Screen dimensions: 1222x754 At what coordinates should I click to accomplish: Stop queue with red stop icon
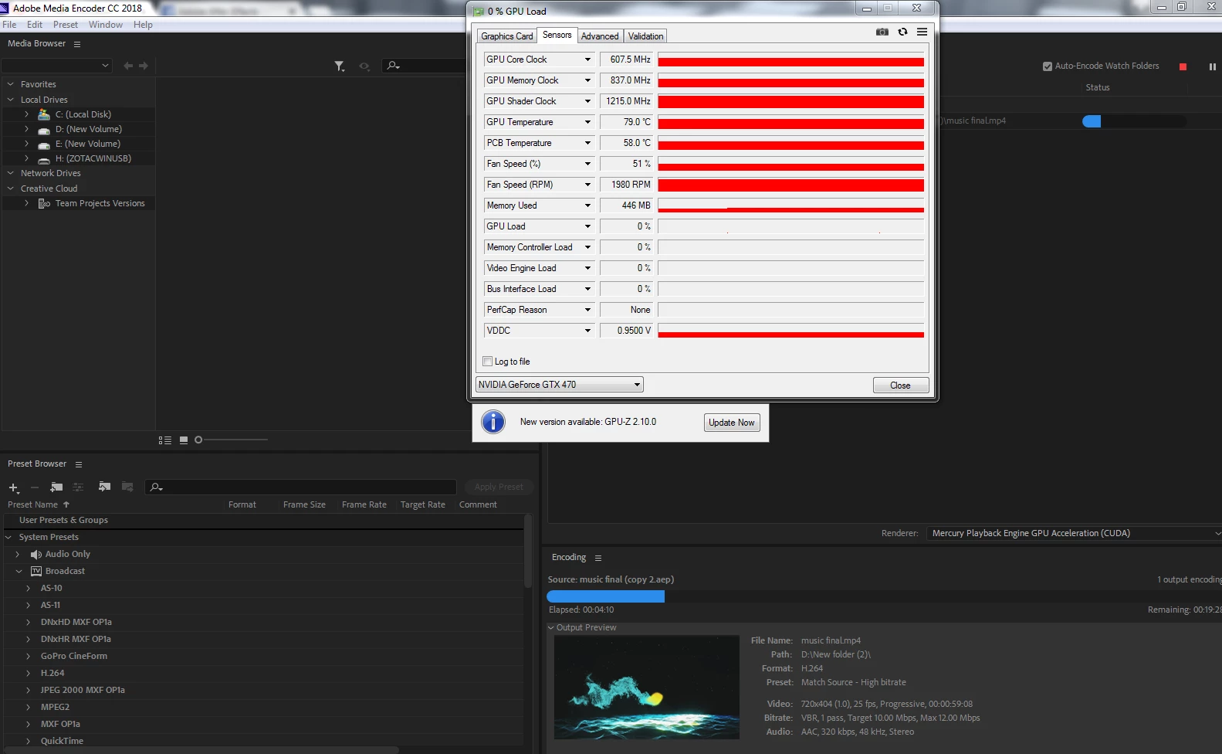tap(1183, 66)
